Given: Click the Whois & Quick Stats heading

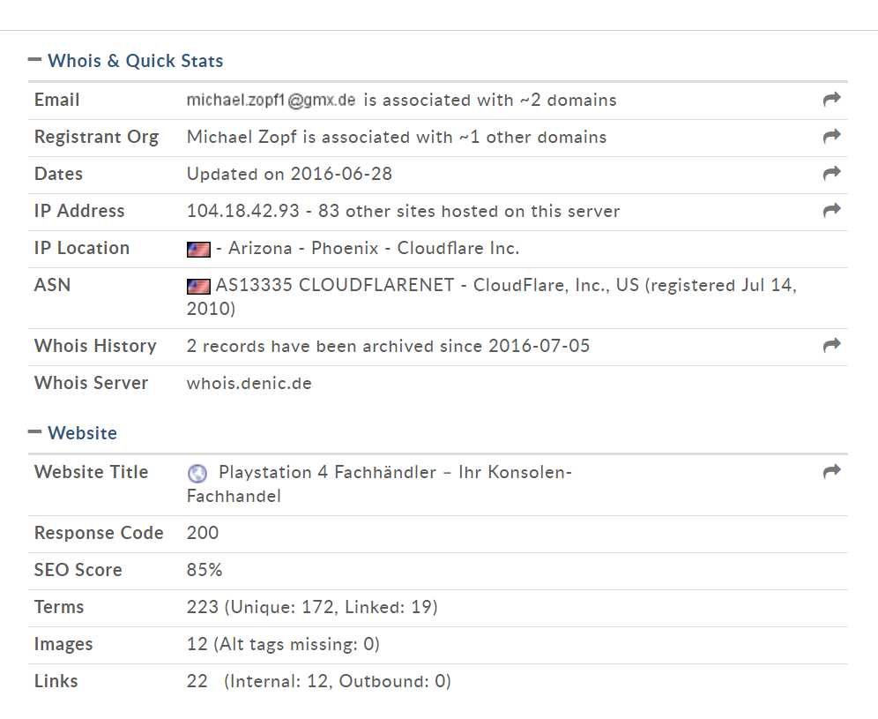Looking at the screenshot, I should coord(136,61).
